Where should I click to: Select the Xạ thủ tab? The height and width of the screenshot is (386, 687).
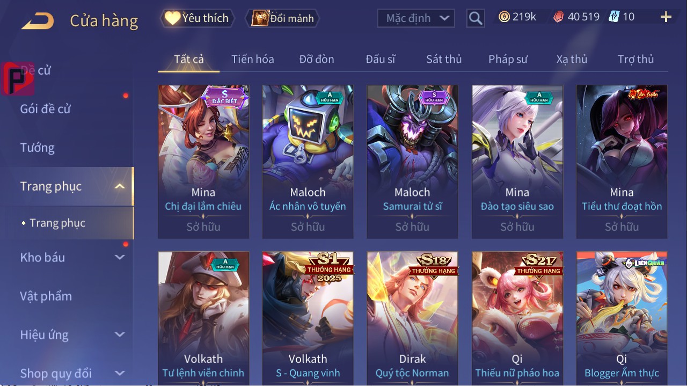pos(572,60)
